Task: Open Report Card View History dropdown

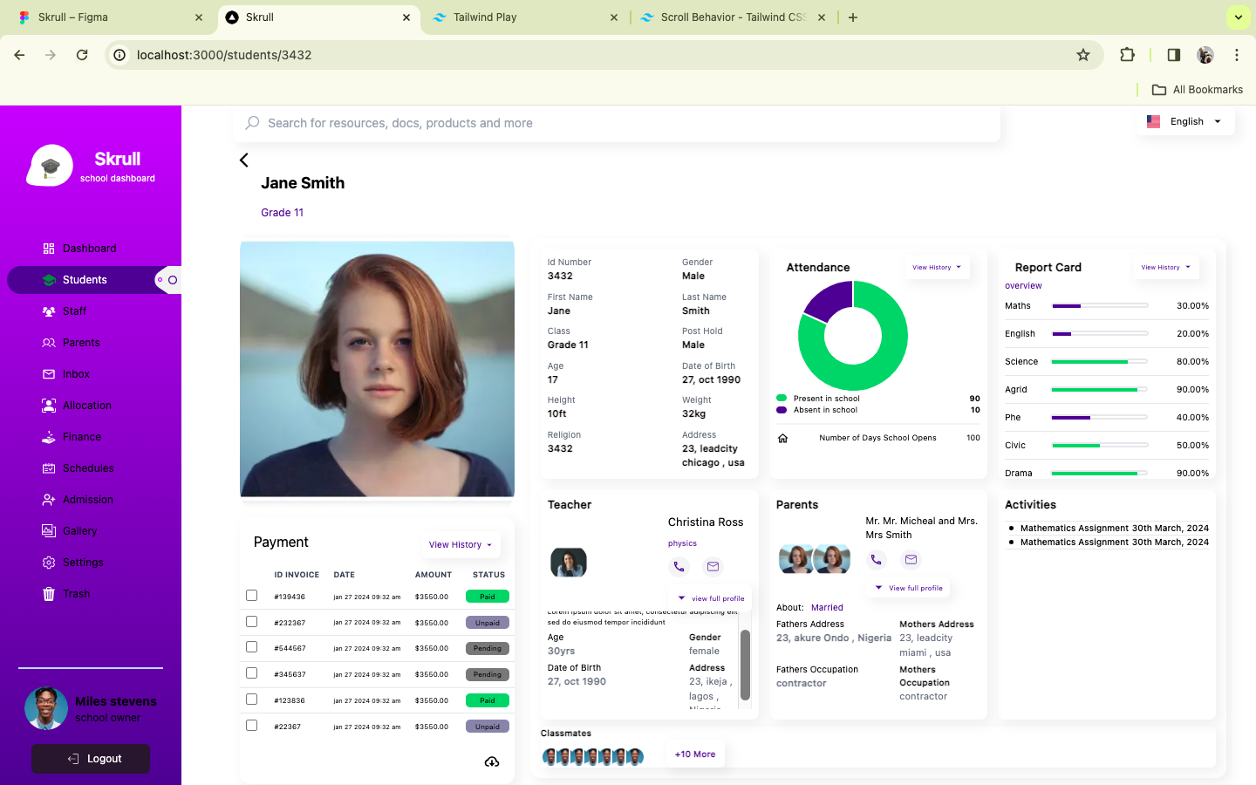Action: (x=1165, y=268)
